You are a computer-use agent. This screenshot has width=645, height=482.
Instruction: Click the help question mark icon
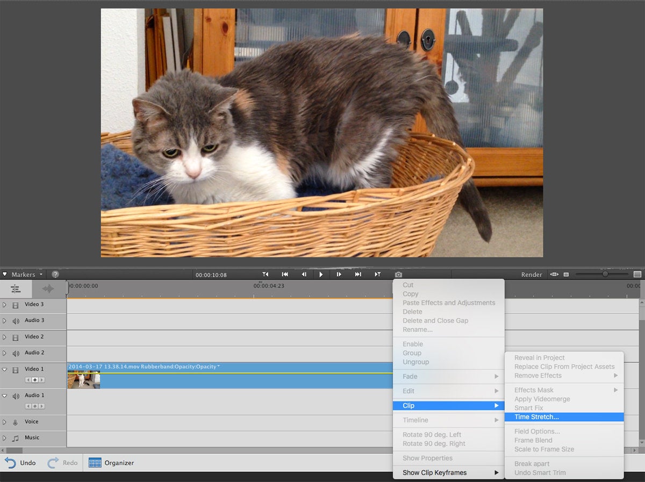55,274
